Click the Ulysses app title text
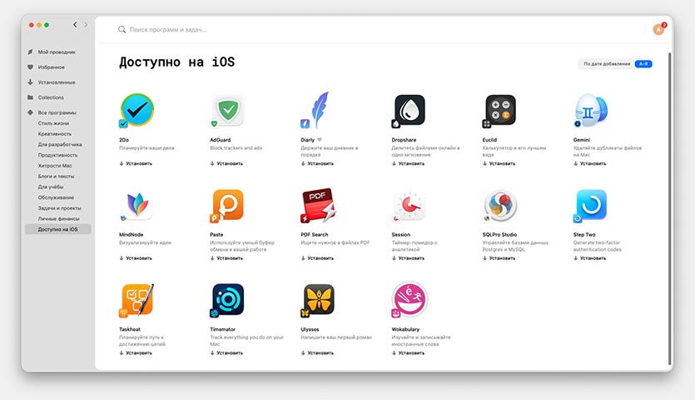The image size is (695, 400). 310,329
